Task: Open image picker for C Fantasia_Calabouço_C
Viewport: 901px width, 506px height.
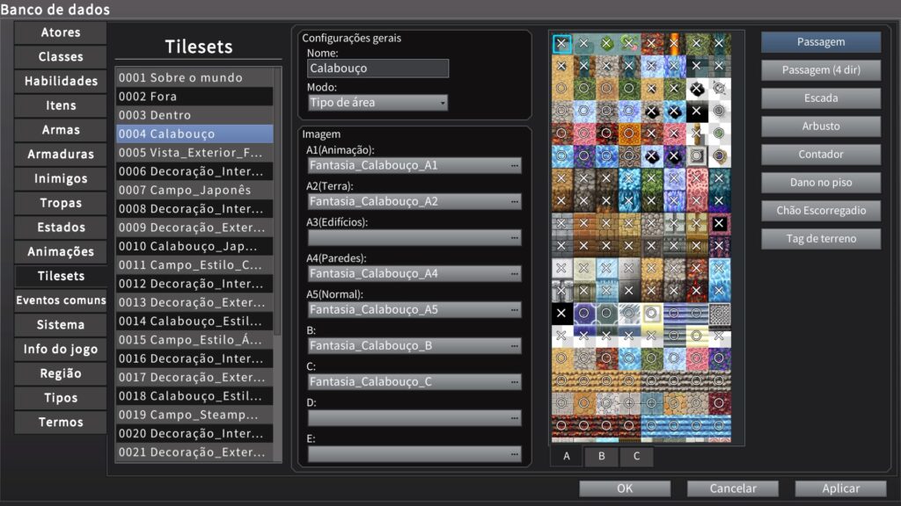Action: (x=414, y=382)
